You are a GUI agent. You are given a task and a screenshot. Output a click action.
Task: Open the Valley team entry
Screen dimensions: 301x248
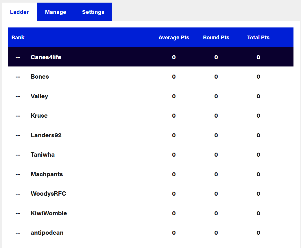coord(39,96)
